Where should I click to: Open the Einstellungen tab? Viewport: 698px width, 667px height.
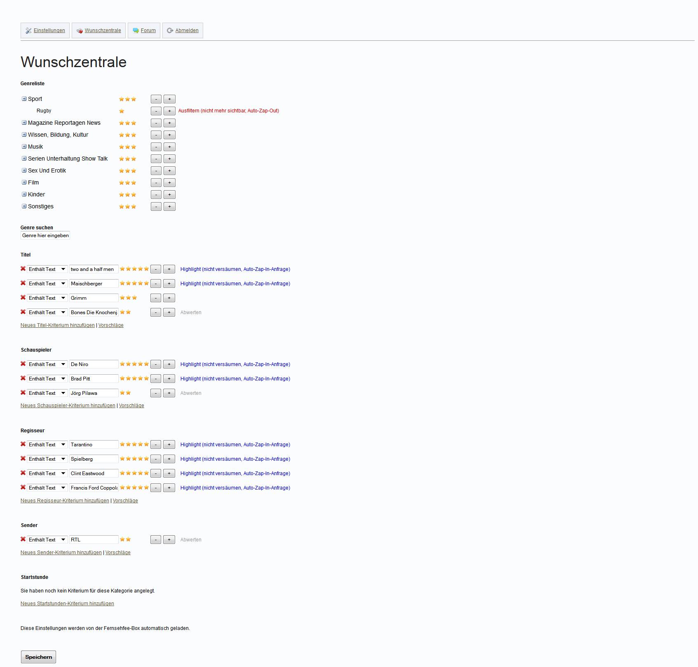point(45,30)
